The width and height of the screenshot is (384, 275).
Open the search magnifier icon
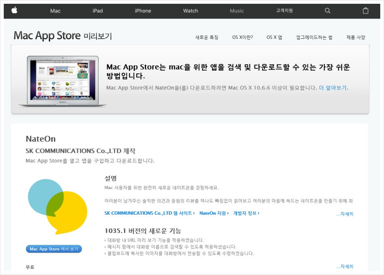click(x=328, y=11)
